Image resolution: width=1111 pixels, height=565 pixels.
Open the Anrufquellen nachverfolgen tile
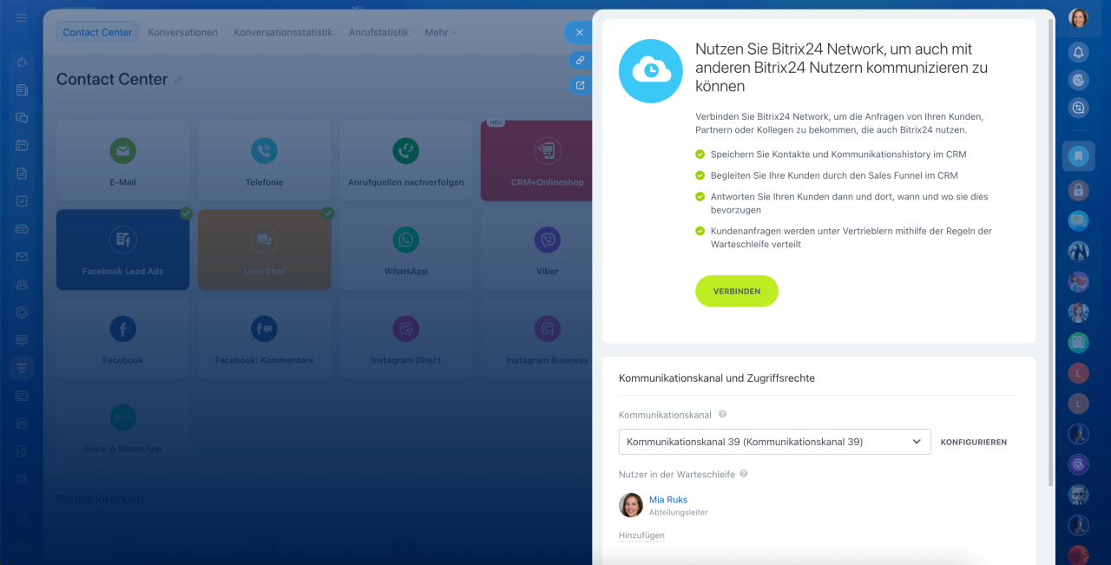click(x=405, y=161)
